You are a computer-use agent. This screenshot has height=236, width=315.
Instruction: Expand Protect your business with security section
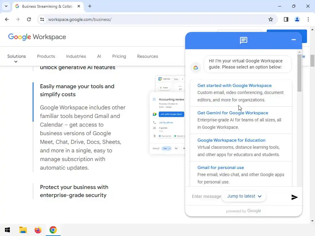(x=74, y=191)
